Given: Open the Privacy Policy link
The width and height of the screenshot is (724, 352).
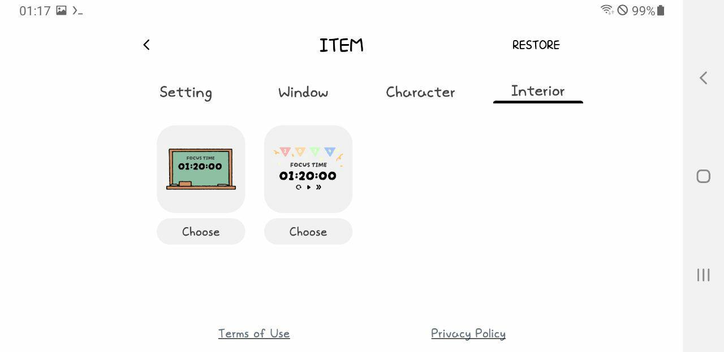Looking at the screenshot, I should 468,333.
